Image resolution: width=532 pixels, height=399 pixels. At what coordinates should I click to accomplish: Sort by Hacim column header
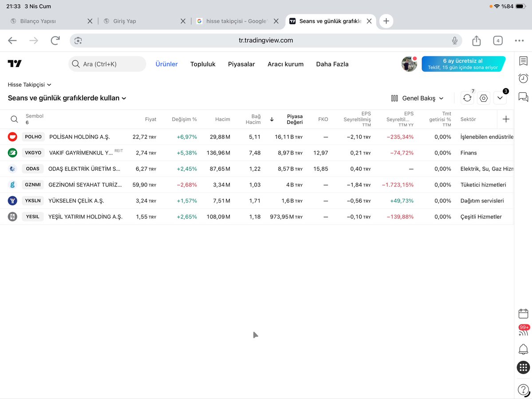coord(223,119)
